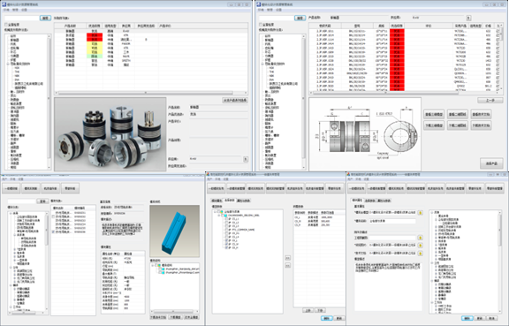509x326 pixels.
Task: Collapse the root node of the parameter model tree
Action: (214, 211)
